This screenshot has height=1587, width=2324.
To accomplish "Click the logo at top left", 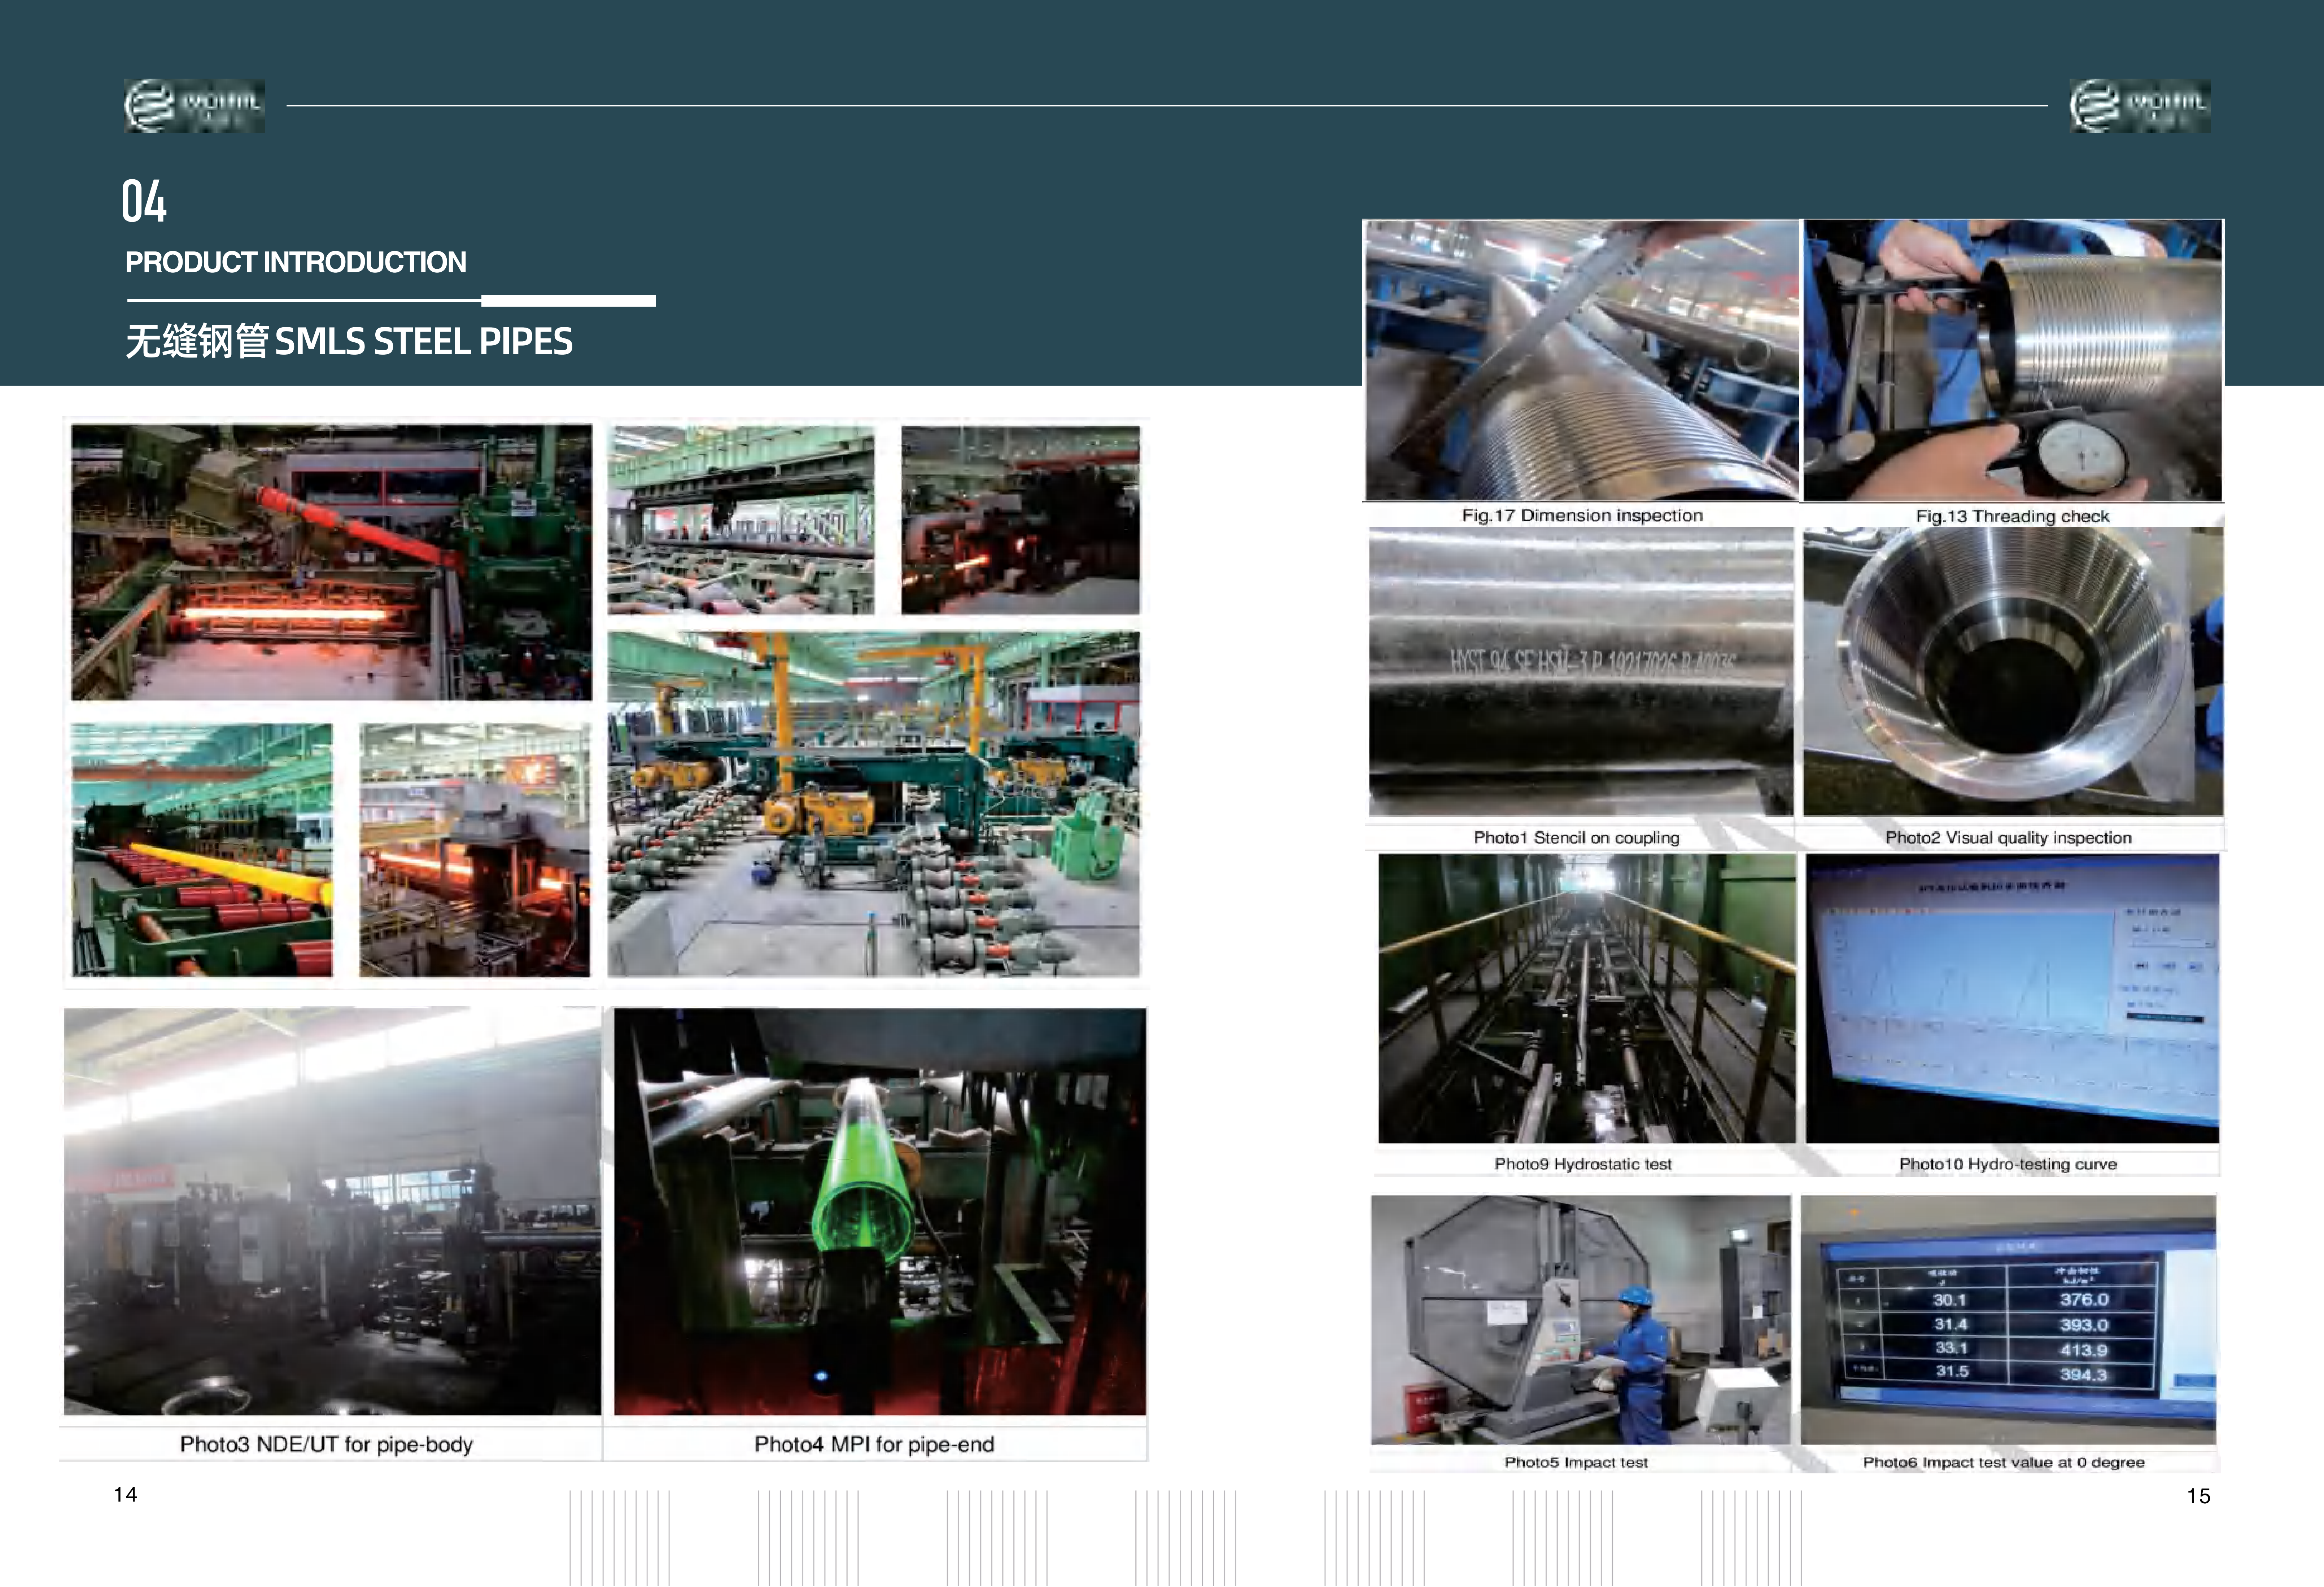I will coord(195,106).
